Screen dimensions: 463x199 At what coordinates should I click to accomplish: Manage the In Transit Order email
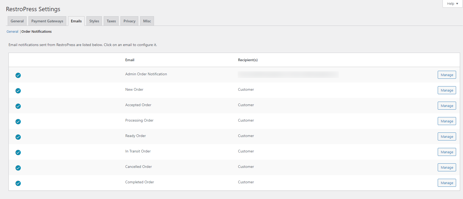[447, 152]
